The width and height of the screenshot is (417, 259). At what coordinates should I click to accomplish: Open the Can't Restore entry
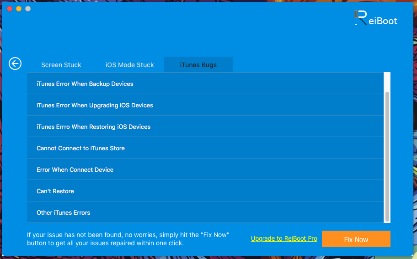tap(205, 191)
